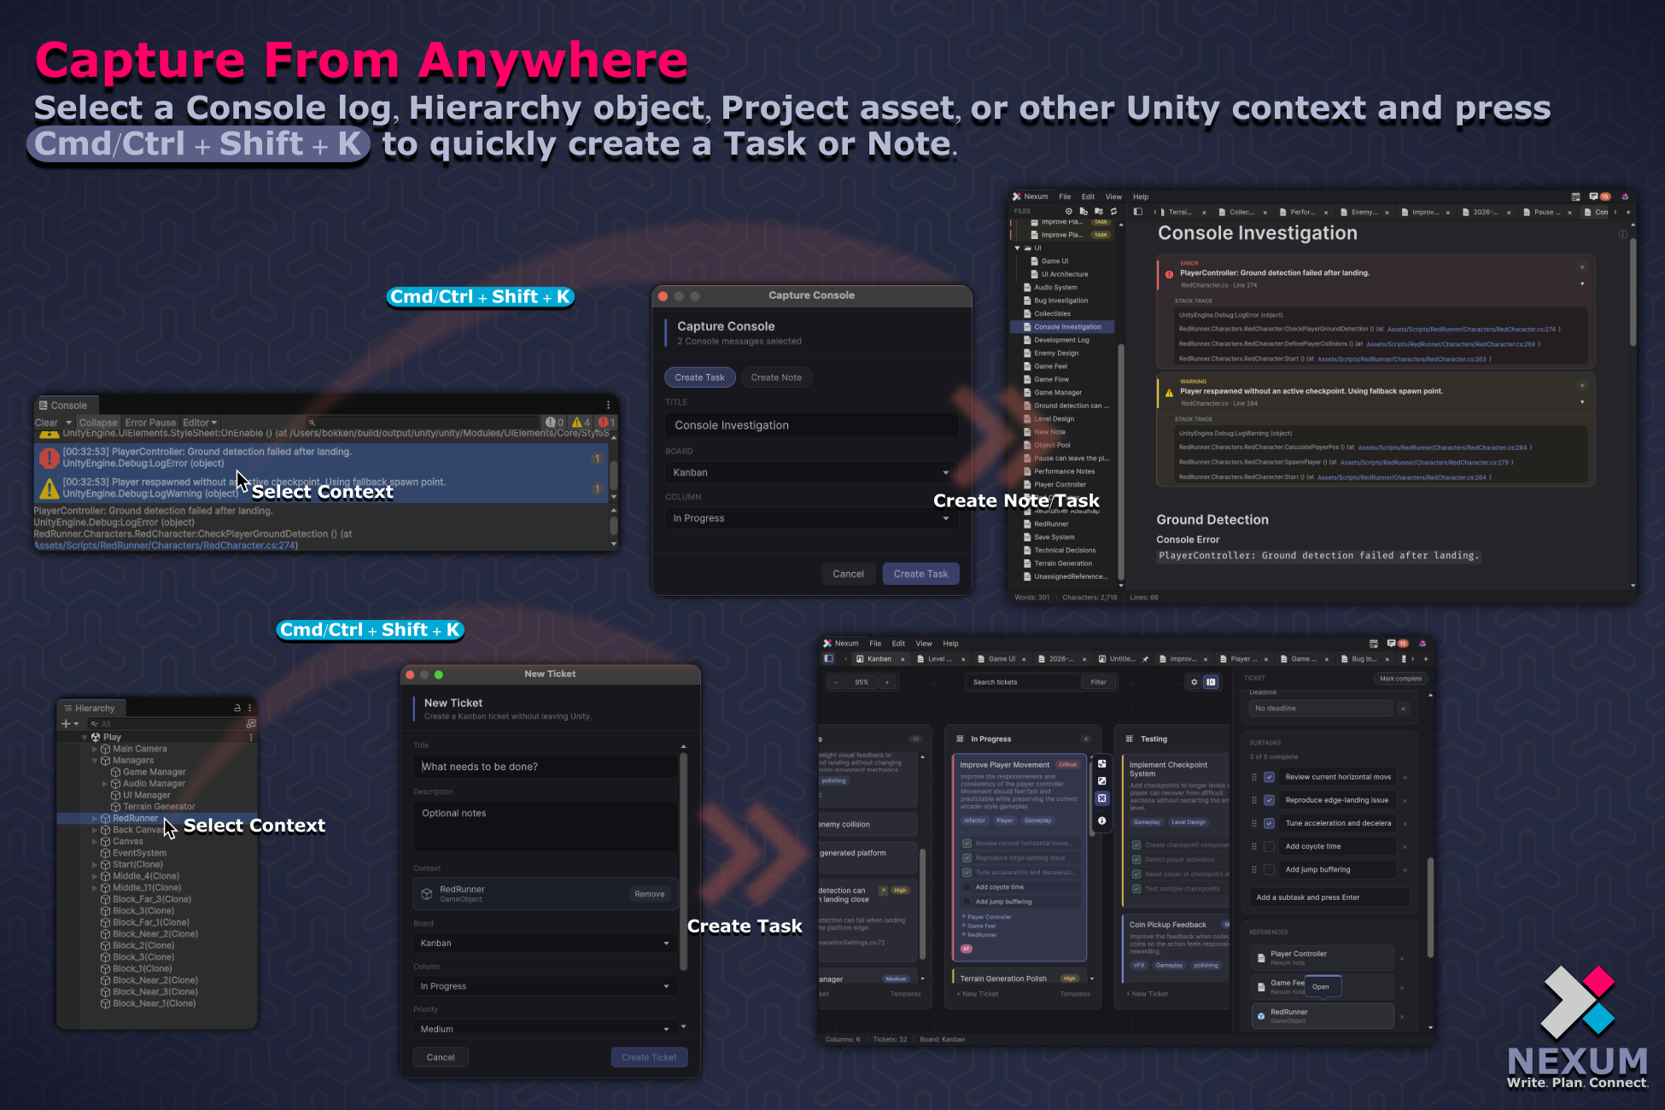The width and height of the screenshot is (1665, 1110).
Task: Open the RedCharacter.cs:274 link in the Unity Console
Action: (x=165, y=546)
